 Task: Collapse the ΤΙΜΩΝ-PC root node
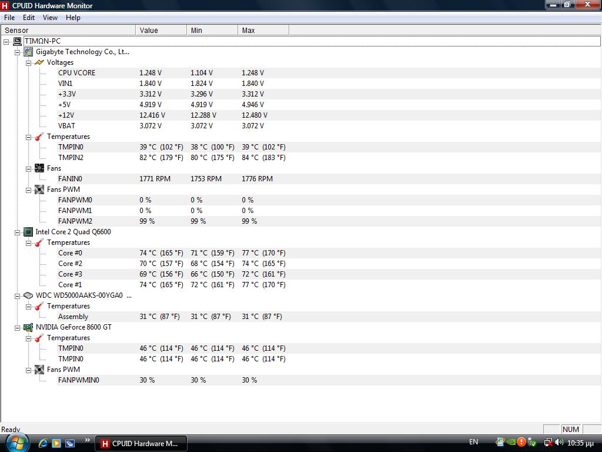pos(6,42)
